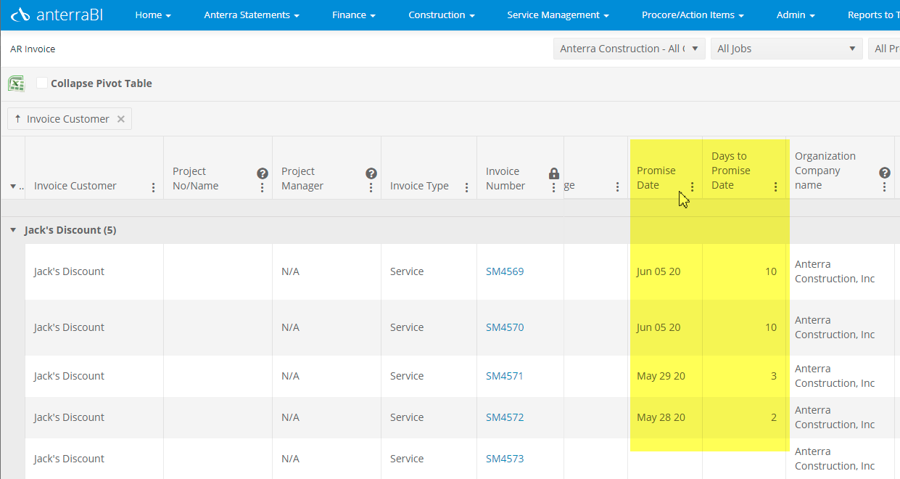The width and height of the screenshot is (900, 479).
Task: Open invoice SM4569 link
Action: [x=505, y=271]
